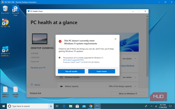Minimize the PC Health Check window
Viewport: 175px width, 109px height.
point(133,11)
